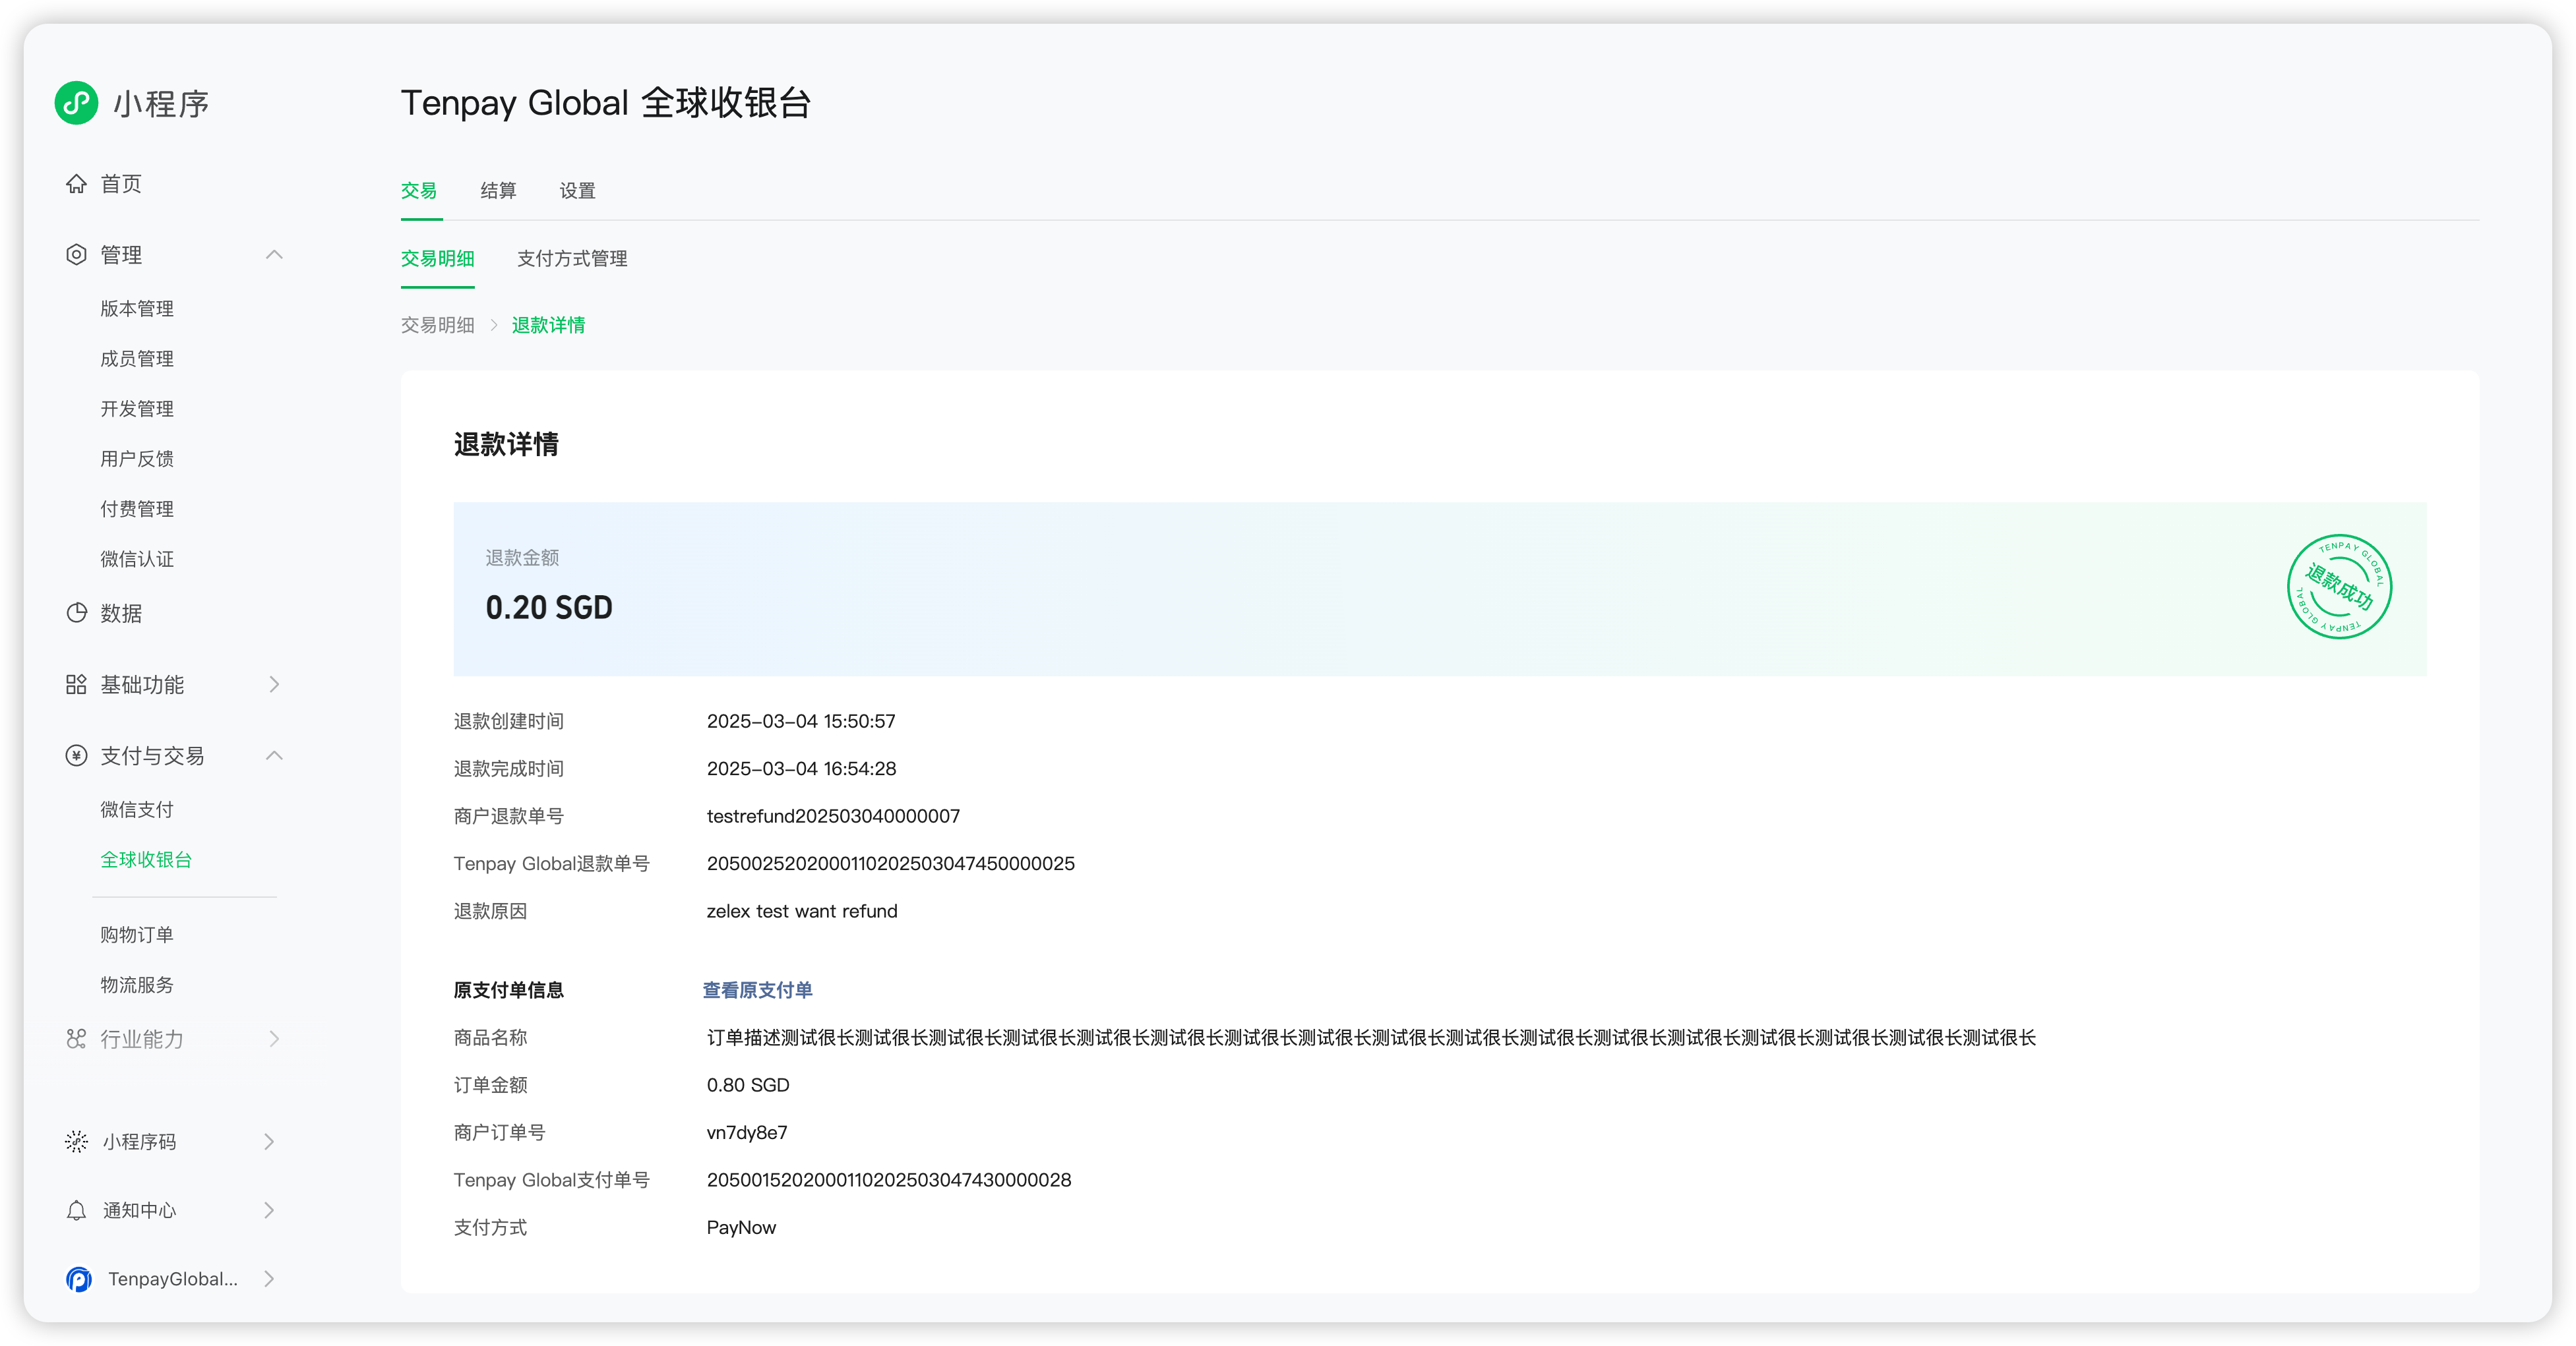Open the 查看原支付单 link
The image size is (2576, 1346).
[x=757, y=990]
